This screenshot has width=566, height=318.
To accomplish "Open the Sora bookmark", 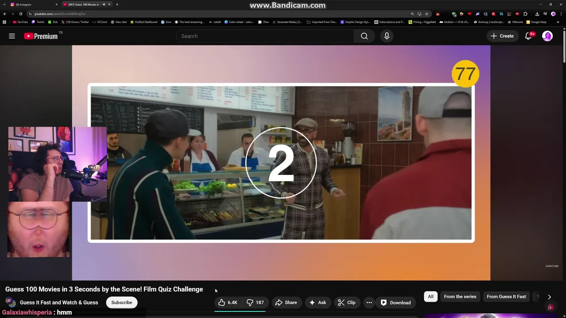I will point(166,22).
